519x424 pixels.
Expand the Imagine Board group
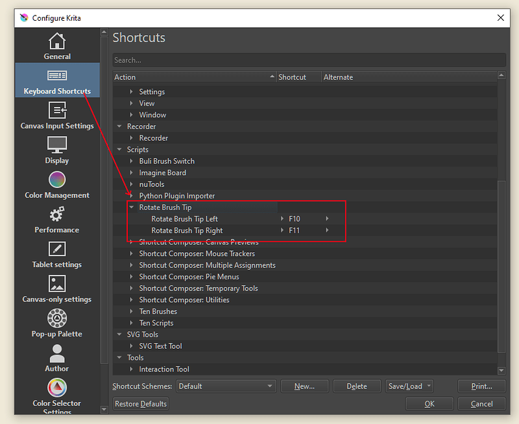tap(132, 172)
